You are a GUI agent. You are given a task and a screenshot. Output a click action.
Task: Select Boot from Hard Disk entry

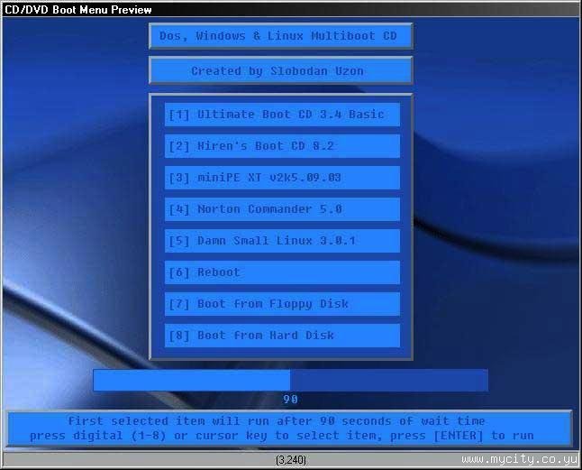tap(282, 336)
